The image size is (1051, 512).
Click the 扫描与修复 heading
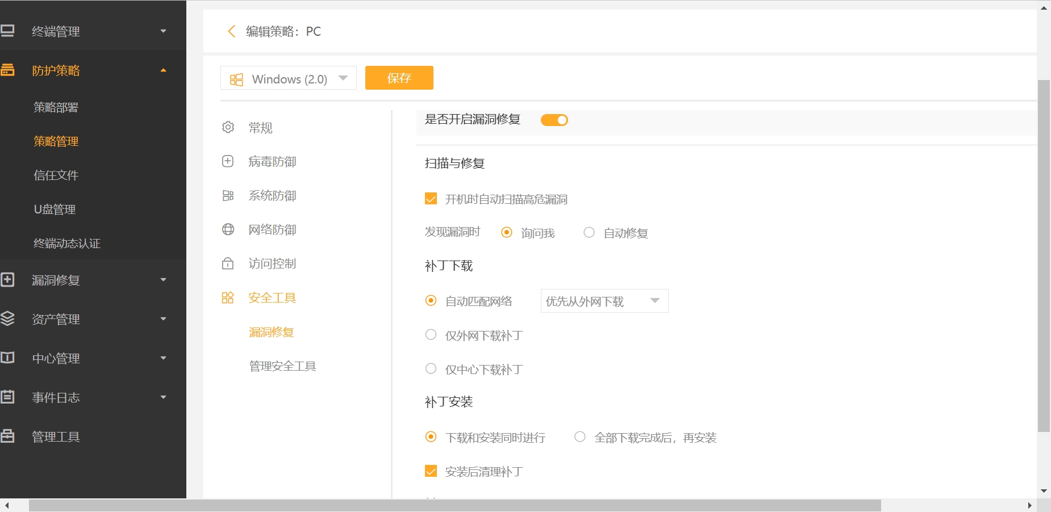tap(454, 163)
